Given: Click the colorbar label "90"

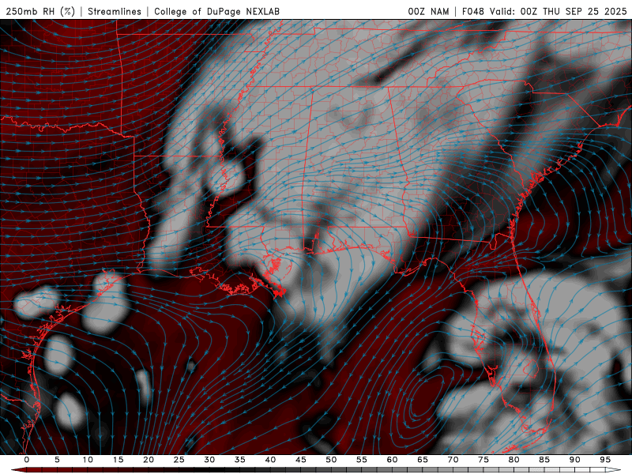Looking at the screenshot, I should tap(574, 460).
